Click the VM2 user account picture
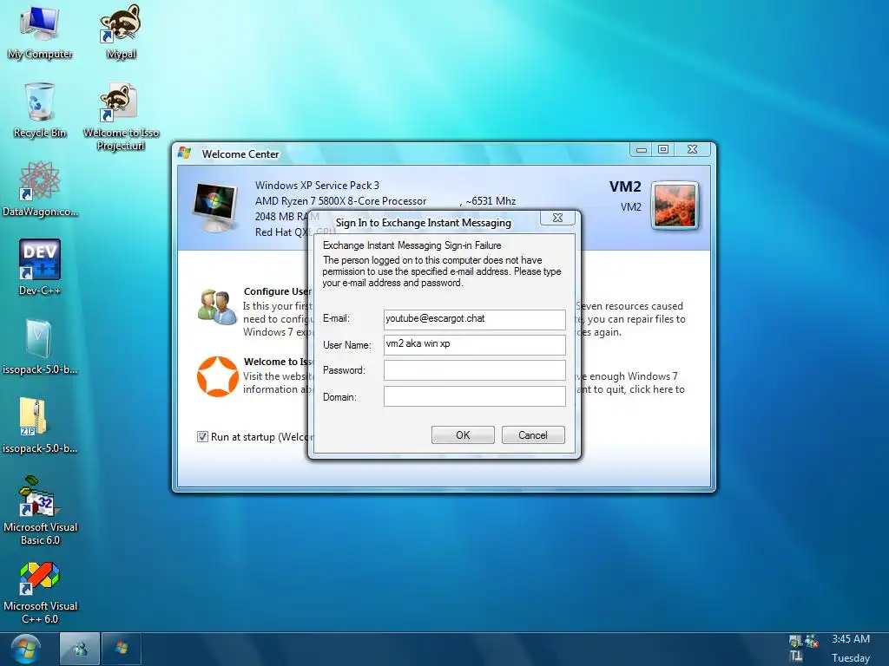889x666 pixels. coord(675,206)
